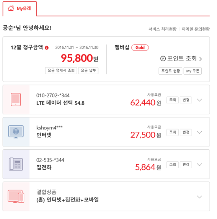
Task: Click the 포인트 현황 button
Action: coord(171,71)
